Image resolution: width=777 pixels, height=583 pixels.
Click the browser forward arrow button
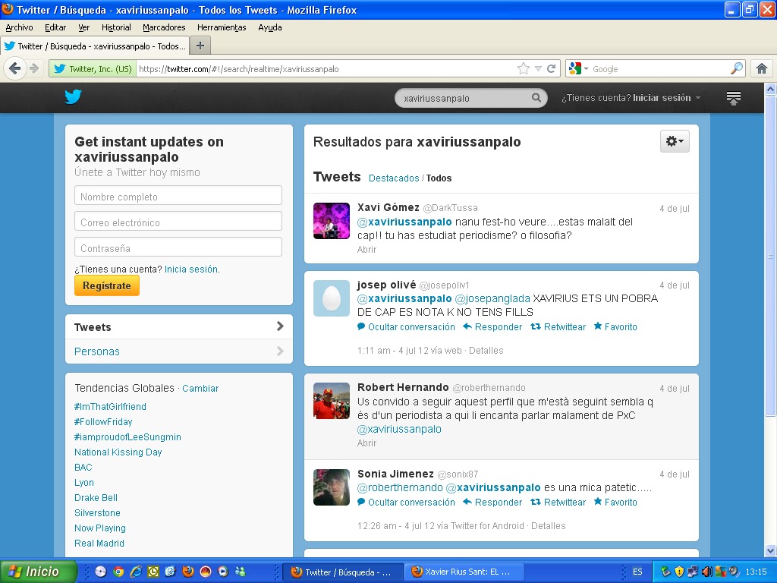34,68
